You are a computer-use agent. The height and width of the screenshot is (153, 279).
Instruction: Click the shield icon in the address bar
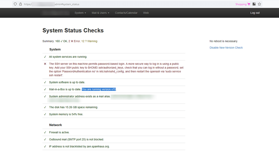(x=15, y=4)
